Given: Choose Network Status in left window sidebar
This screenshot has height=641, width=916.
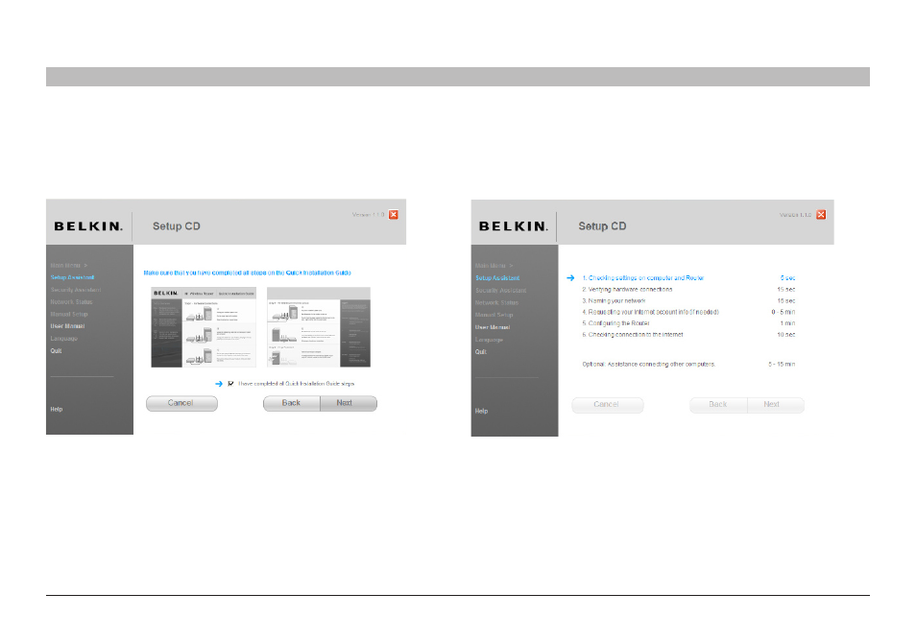Looking at the screenshot, I should [x=71, y=302].
